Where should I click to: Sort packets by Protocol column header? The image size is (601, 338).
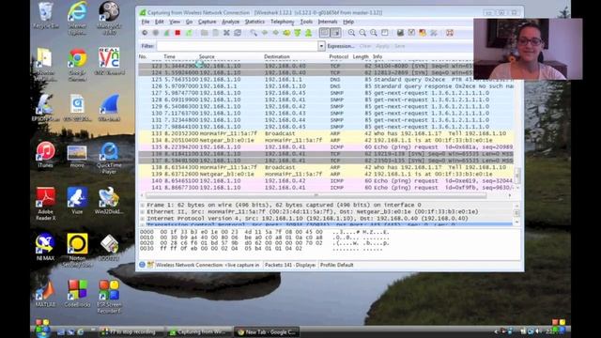[x=339, y=56]
